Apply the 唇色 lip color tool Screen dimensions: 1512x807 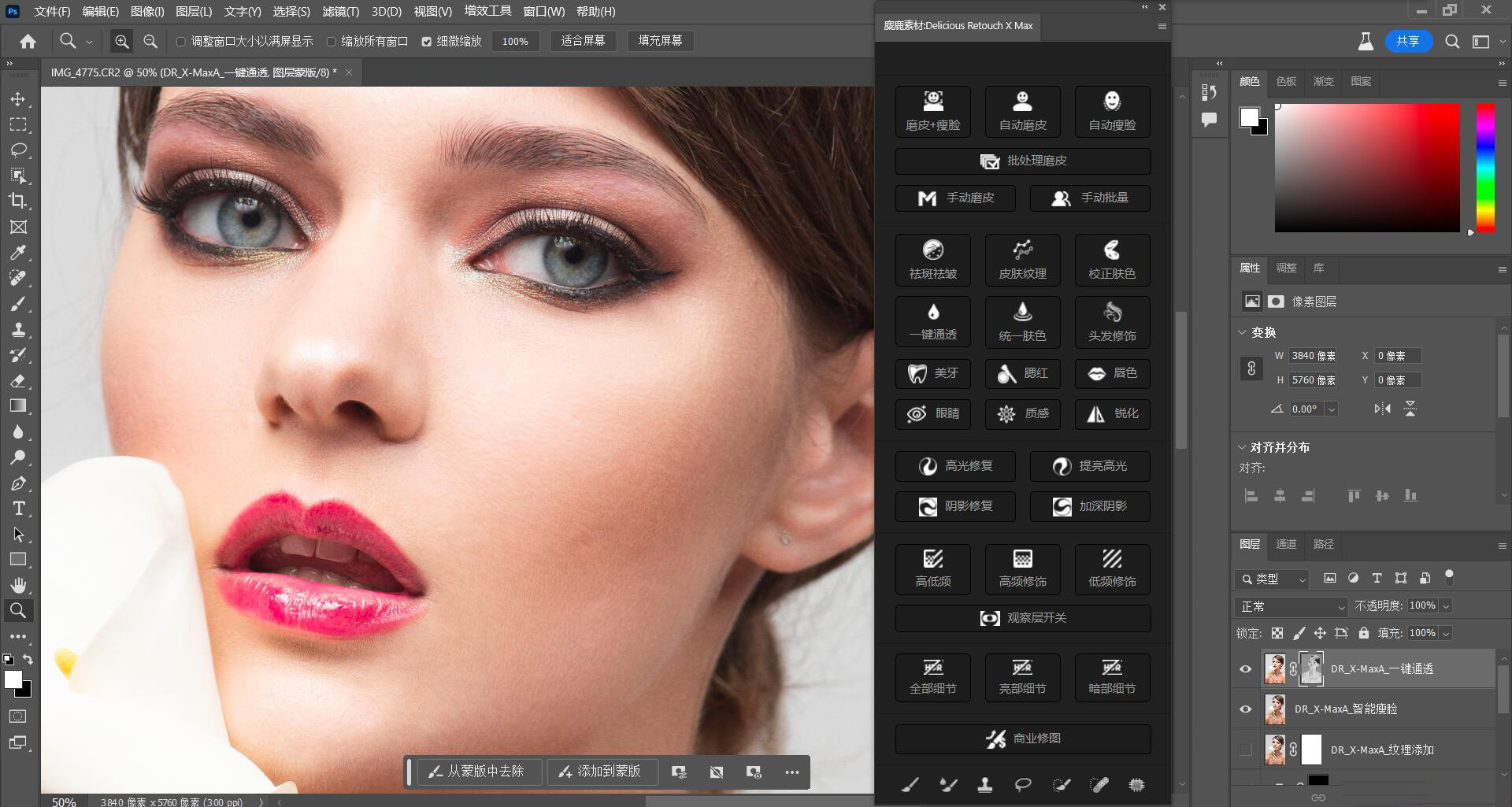point(1112,373)
